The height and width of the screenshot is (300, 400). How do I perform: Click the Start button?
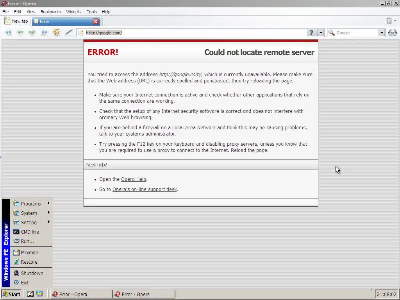[x=11, y=294]
